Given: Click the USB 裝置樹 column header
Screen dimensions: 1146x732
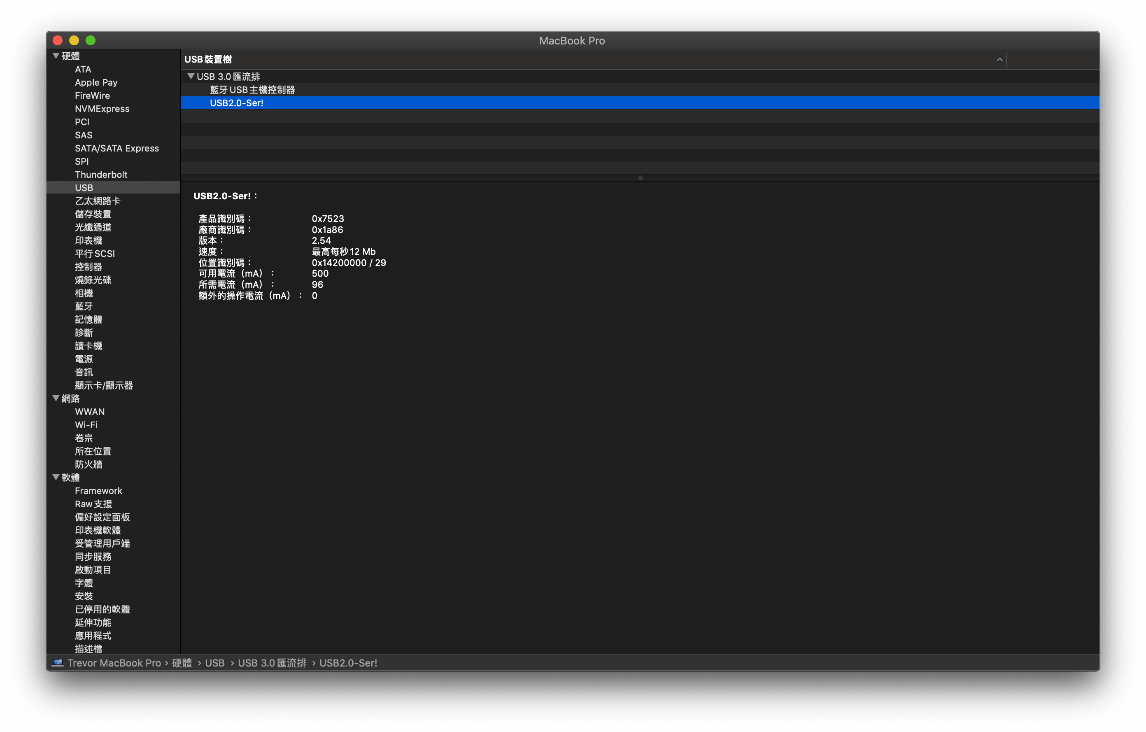Looking at the screenshot, I should tap(208, 60).
